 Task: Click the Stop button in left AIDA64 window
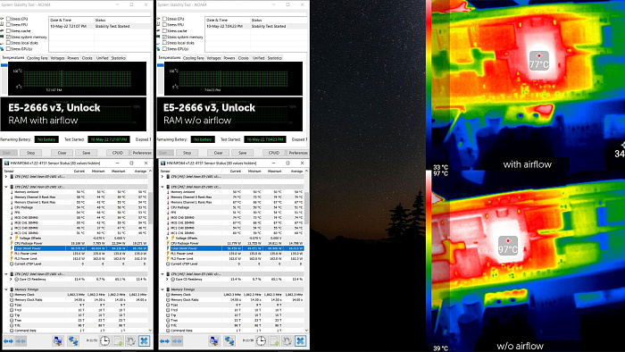tap(30, 153)
